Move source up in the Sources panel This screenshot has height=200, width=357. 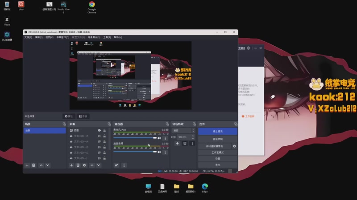coord(92,165)
